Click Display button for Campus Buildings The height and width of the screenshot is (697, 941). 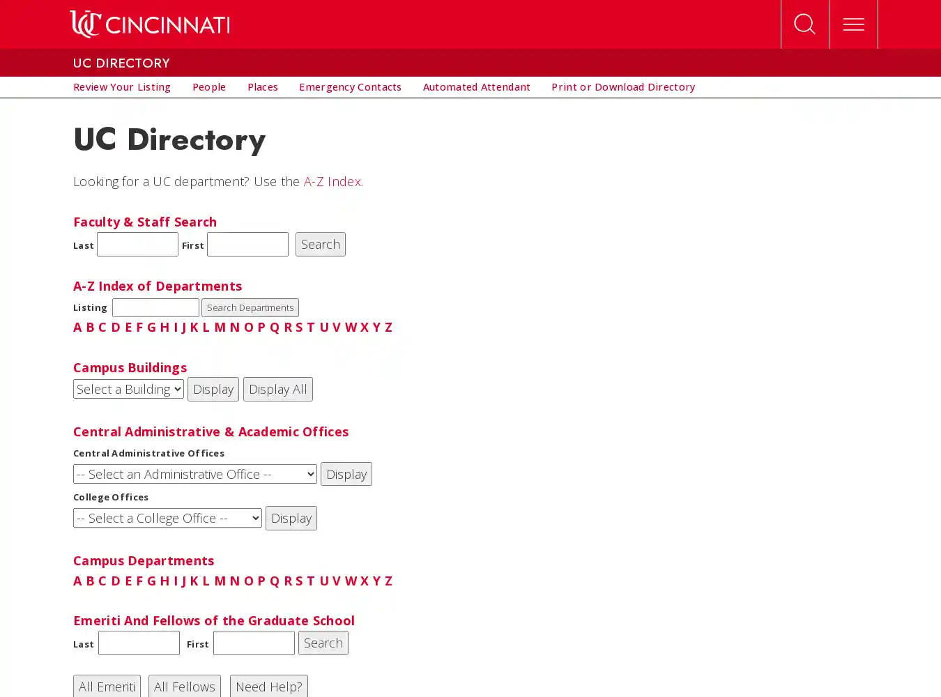(x=213, y=389)
